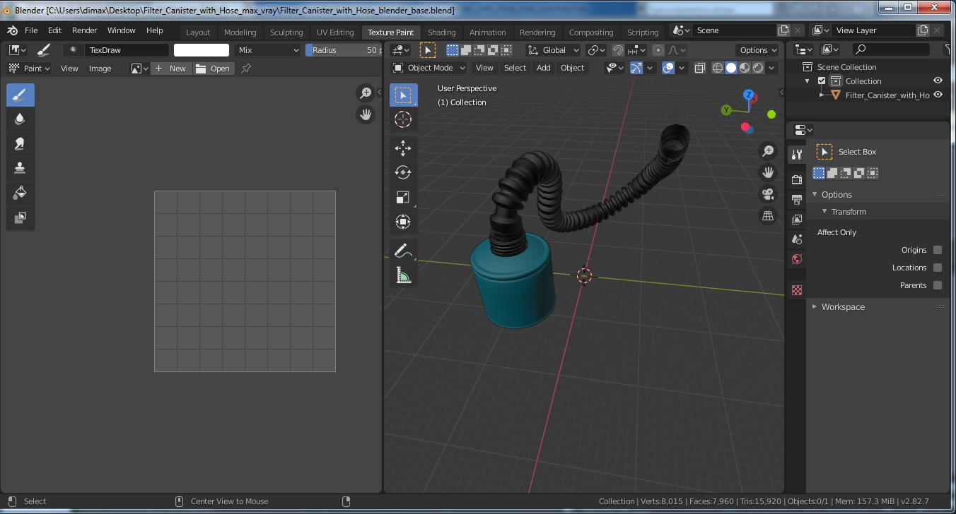This screenshot has height=514, width=956.
Task: Switch to rendered viewport shading
Action: [x=758, y=68]
